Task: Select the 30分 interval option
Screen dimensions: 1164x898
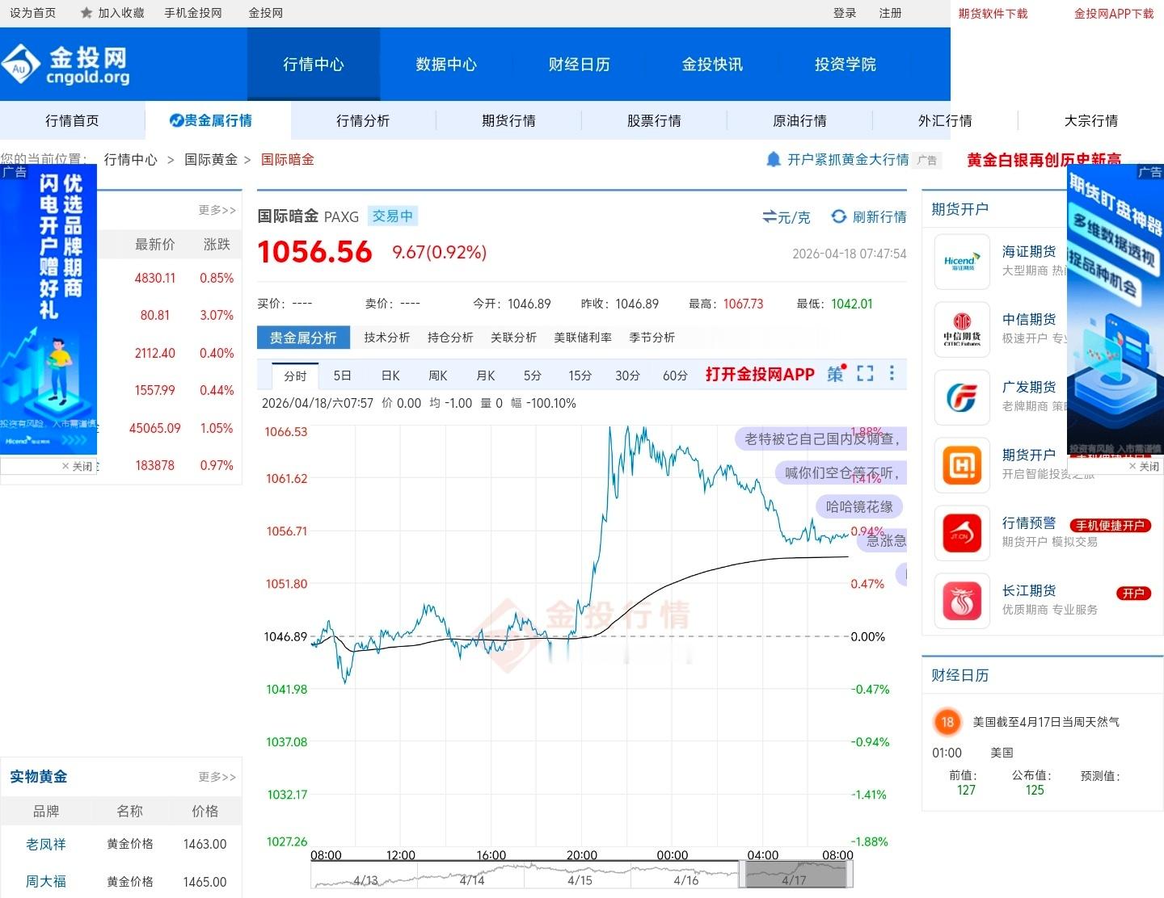Action: coord(627,376)
